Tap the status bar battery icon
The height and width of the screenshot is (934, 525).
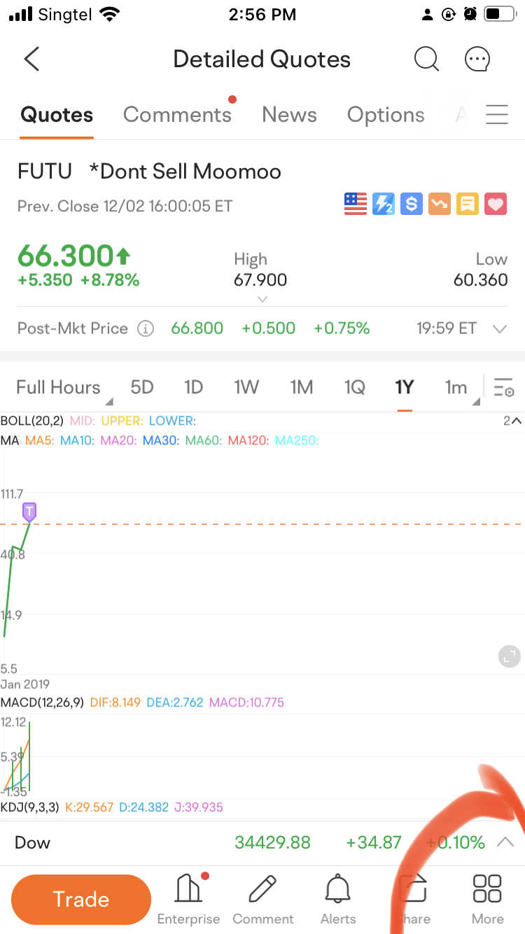pos(501,14)
